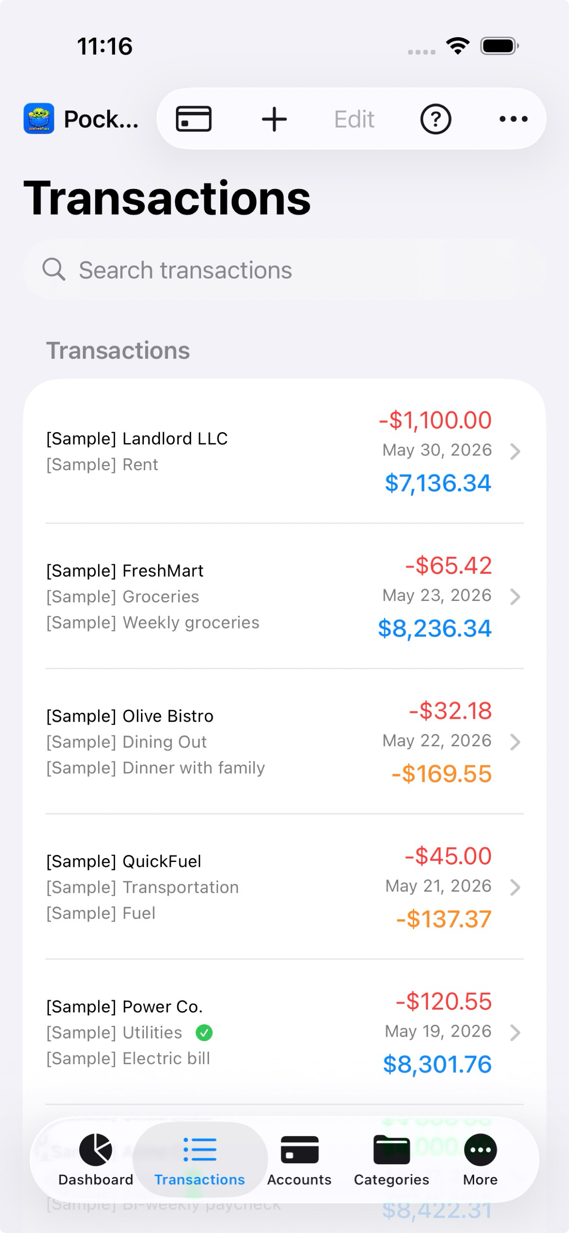The height and width of the screenshot is (1233, 569).
Task: Open the toolbar ellipsis more options
Action: tap(514, 119)
